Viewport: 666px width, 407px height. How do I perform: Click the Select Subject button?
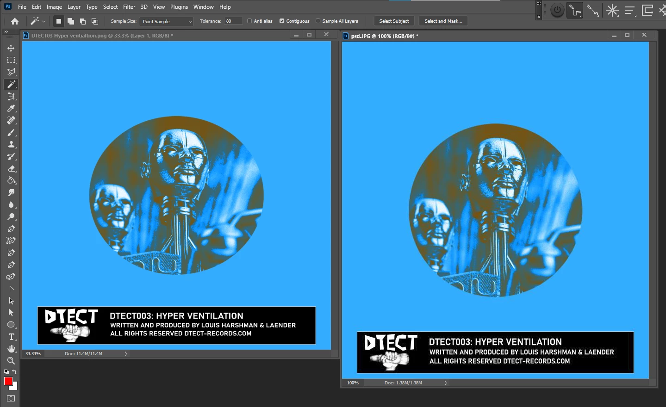tap(394, 21)
